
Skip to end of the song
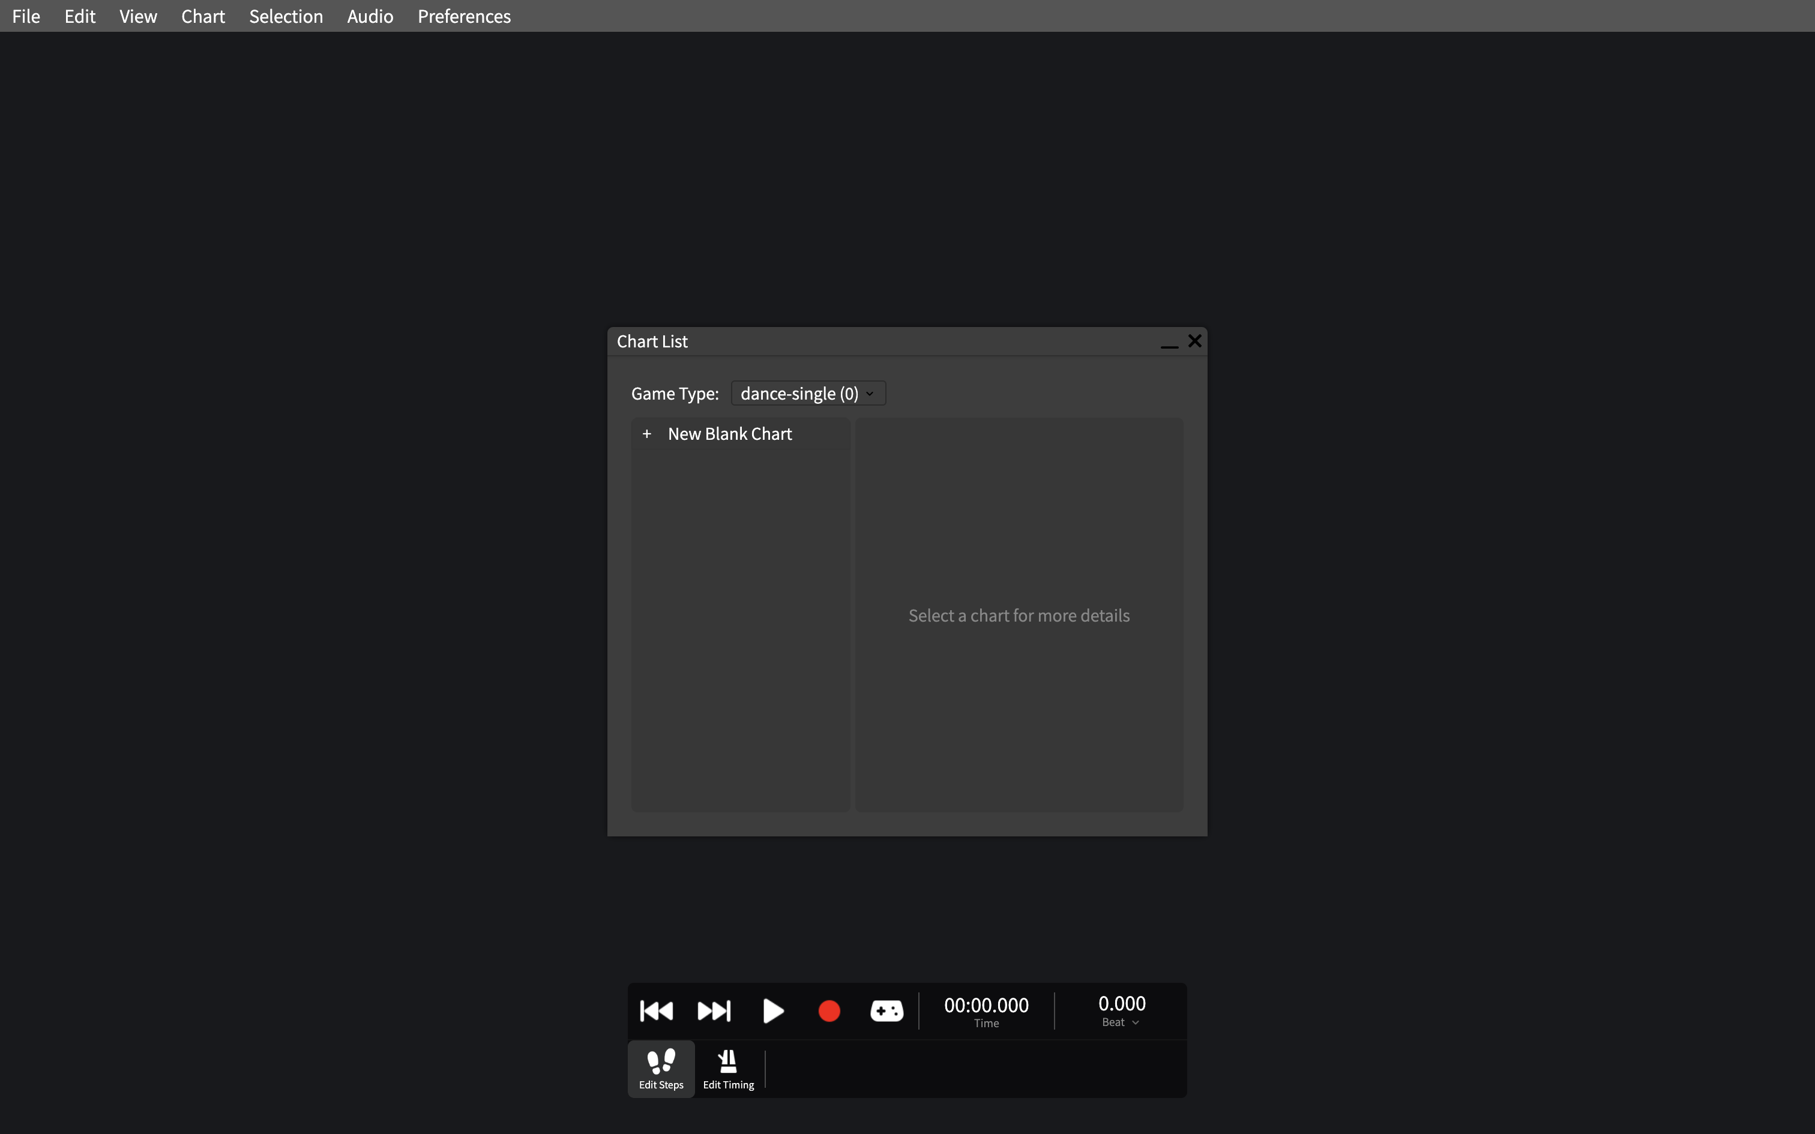[x=714, y=1011]
